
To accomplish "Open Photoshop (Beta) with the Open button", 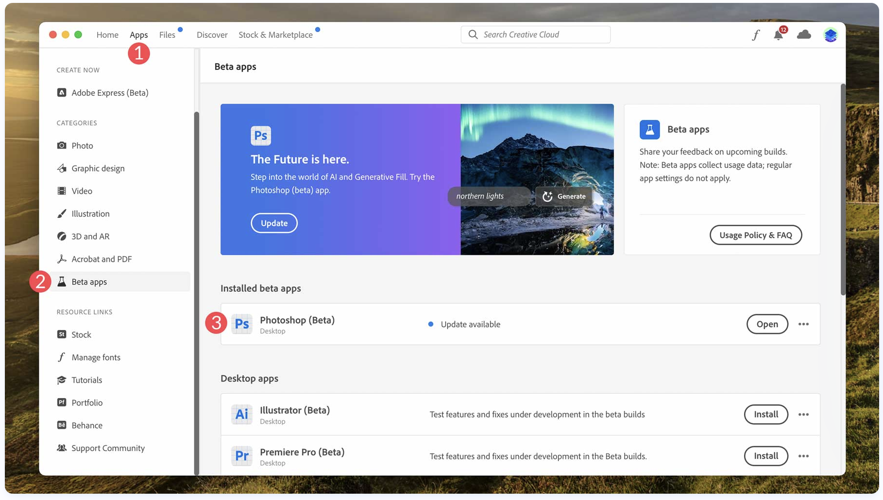I will [767, 324].
